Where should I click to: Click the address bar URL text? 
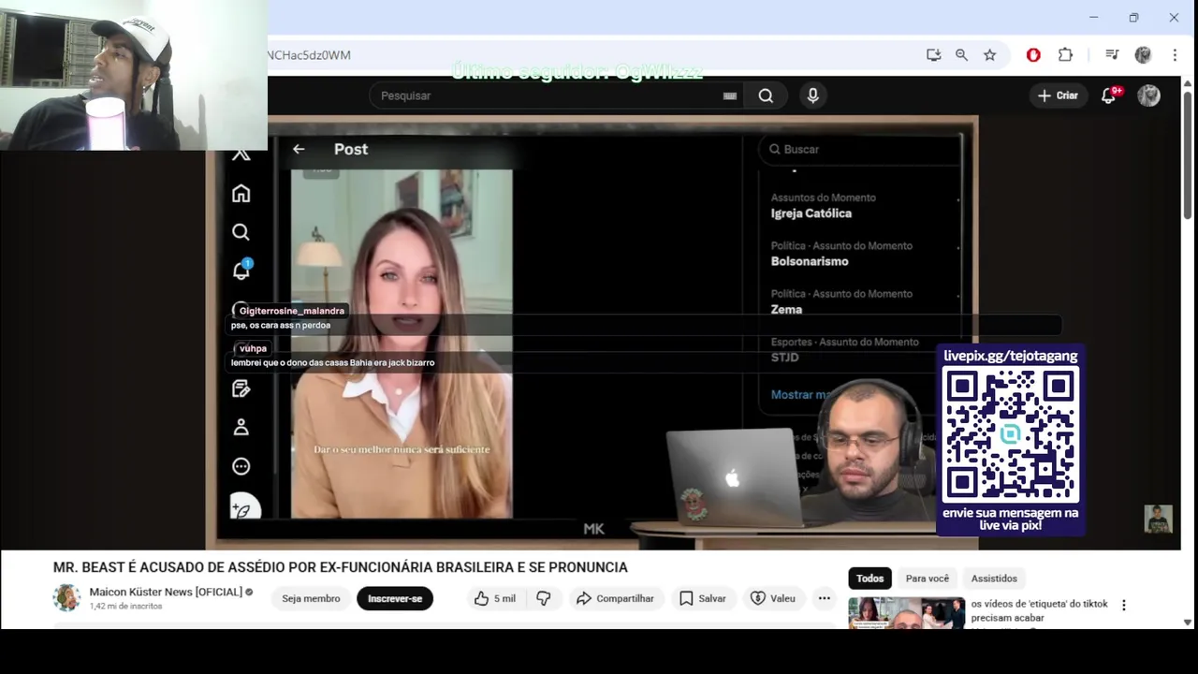(x=309, y=55)
